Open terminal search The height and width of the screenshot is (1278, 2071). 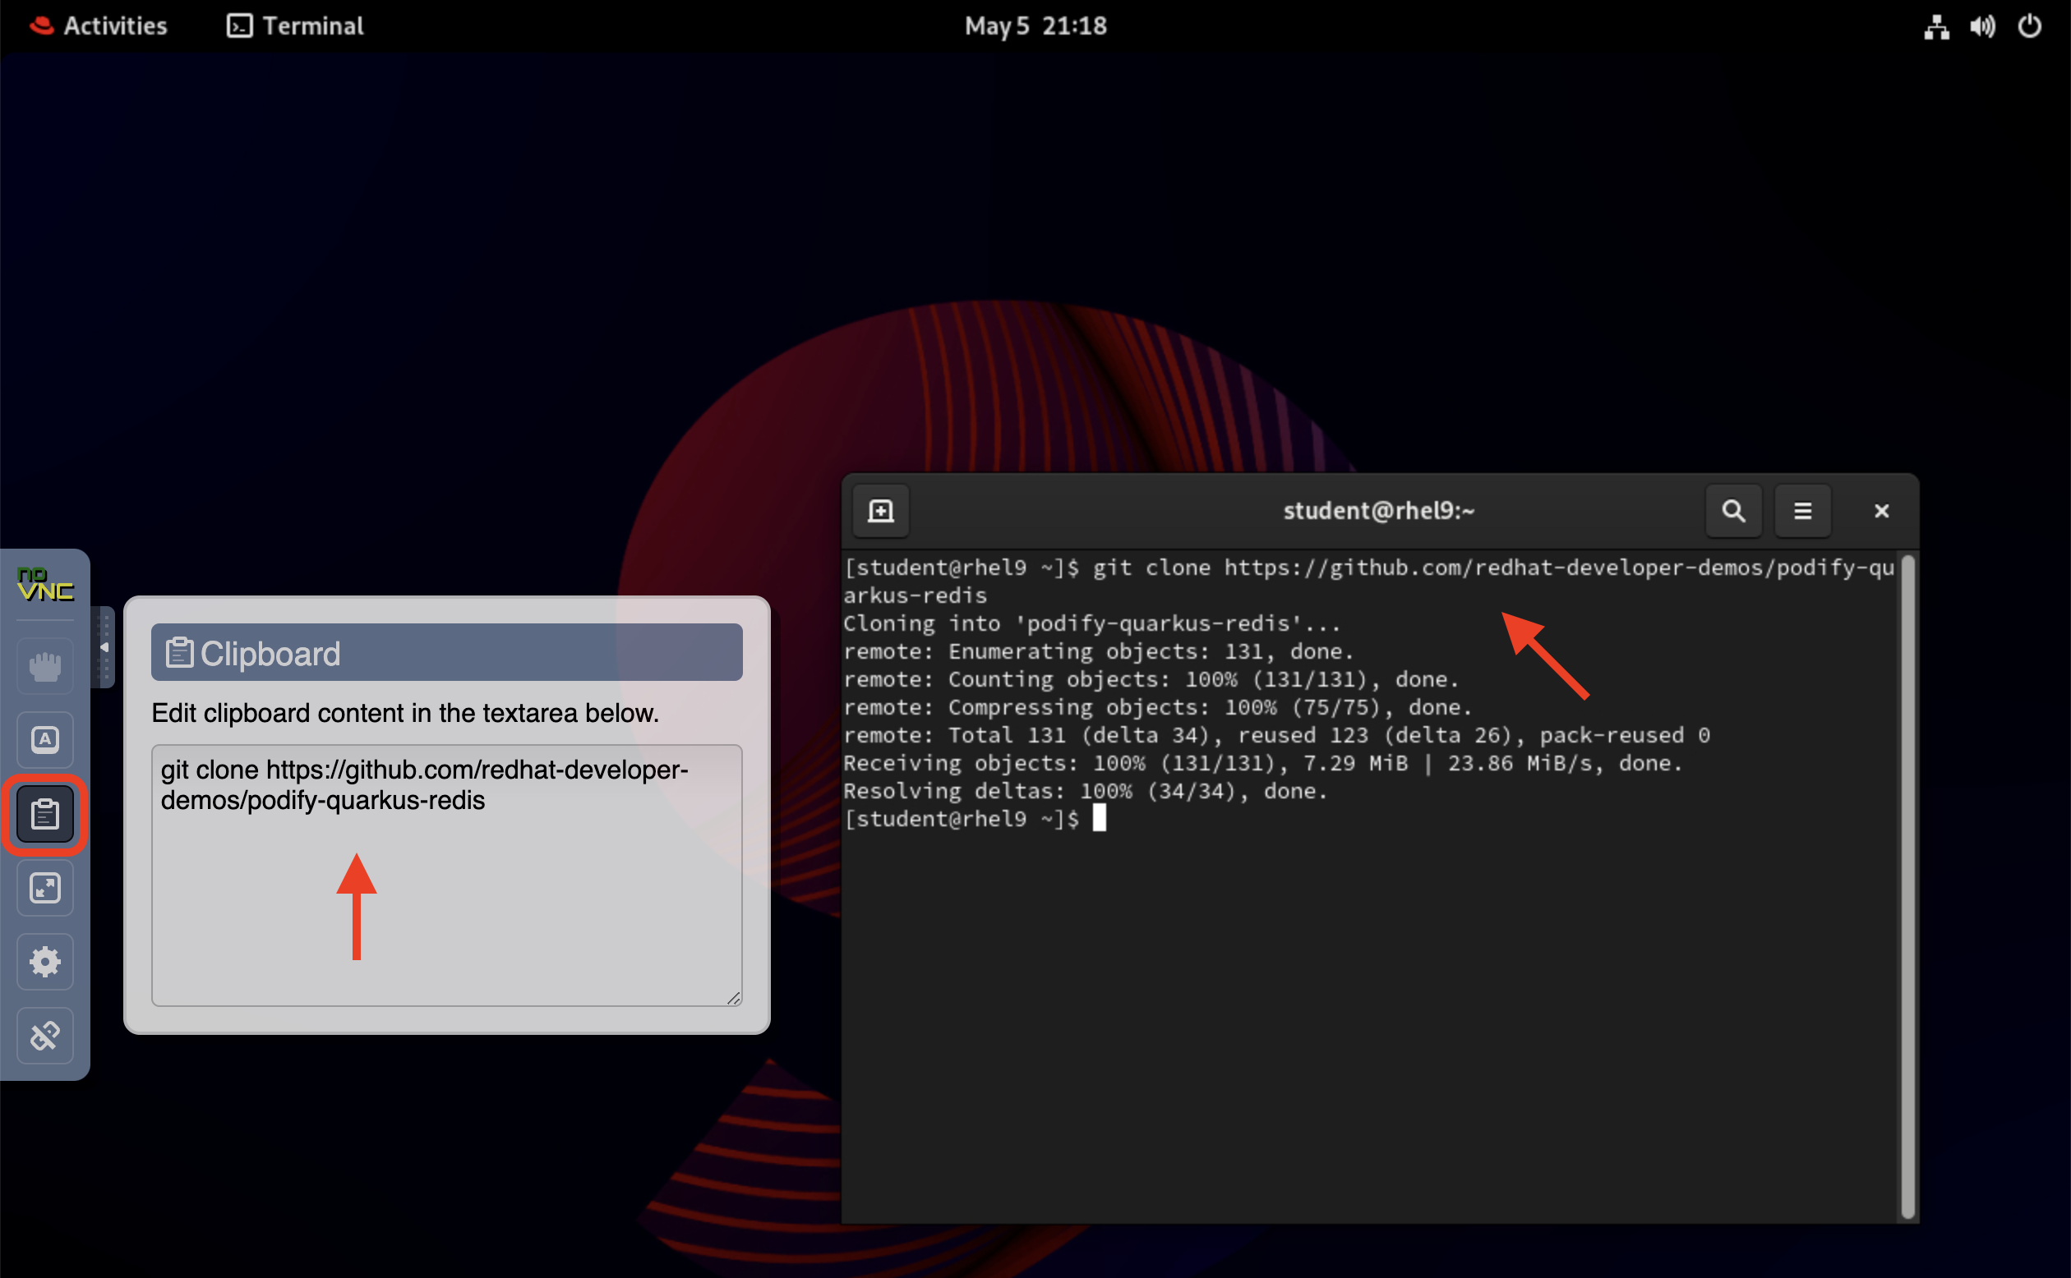[x=1732, y=511]
